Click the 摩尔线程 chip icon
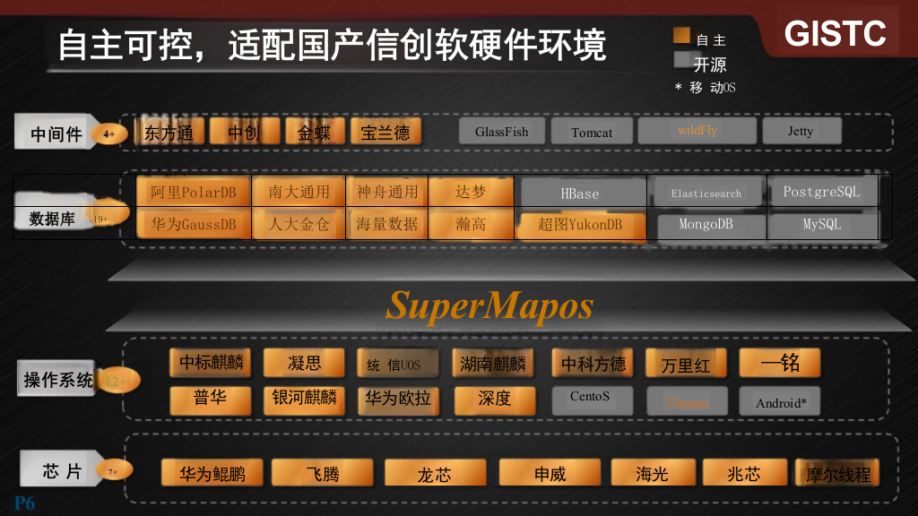 [837, 472]
